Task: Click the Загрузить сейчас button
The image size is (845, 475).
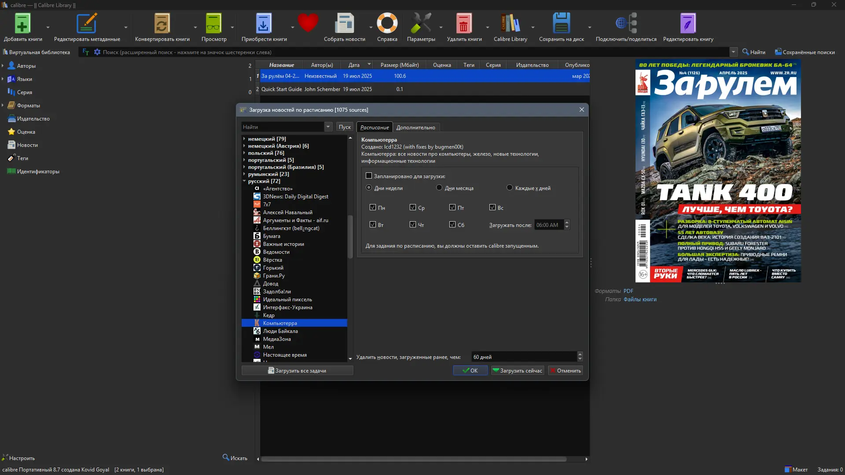Action: [x=518, y=371]
